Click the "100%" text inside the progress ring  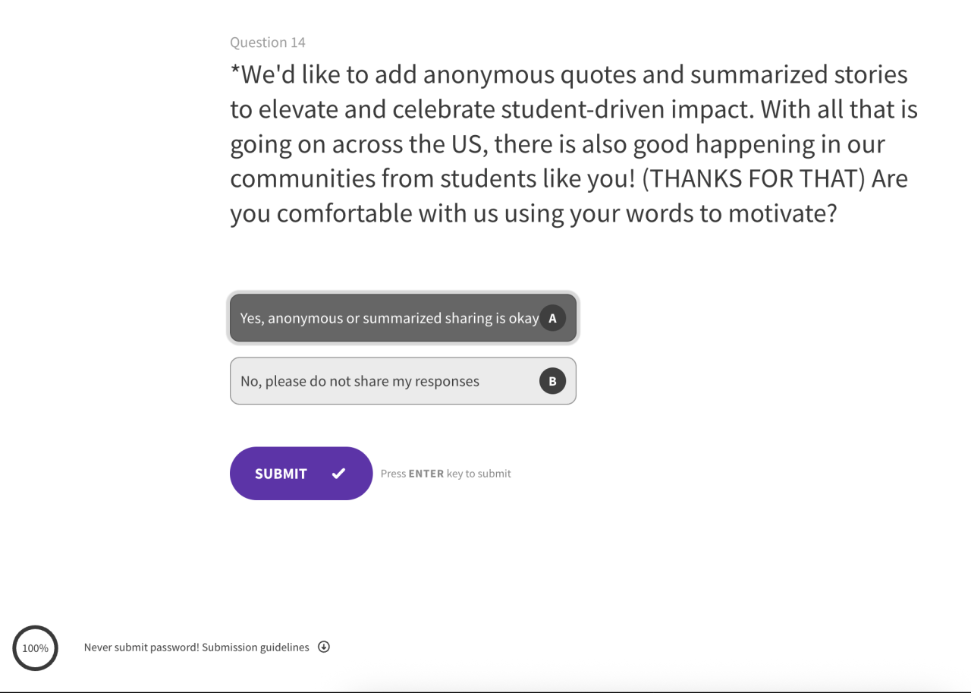[x=35, y=648]
